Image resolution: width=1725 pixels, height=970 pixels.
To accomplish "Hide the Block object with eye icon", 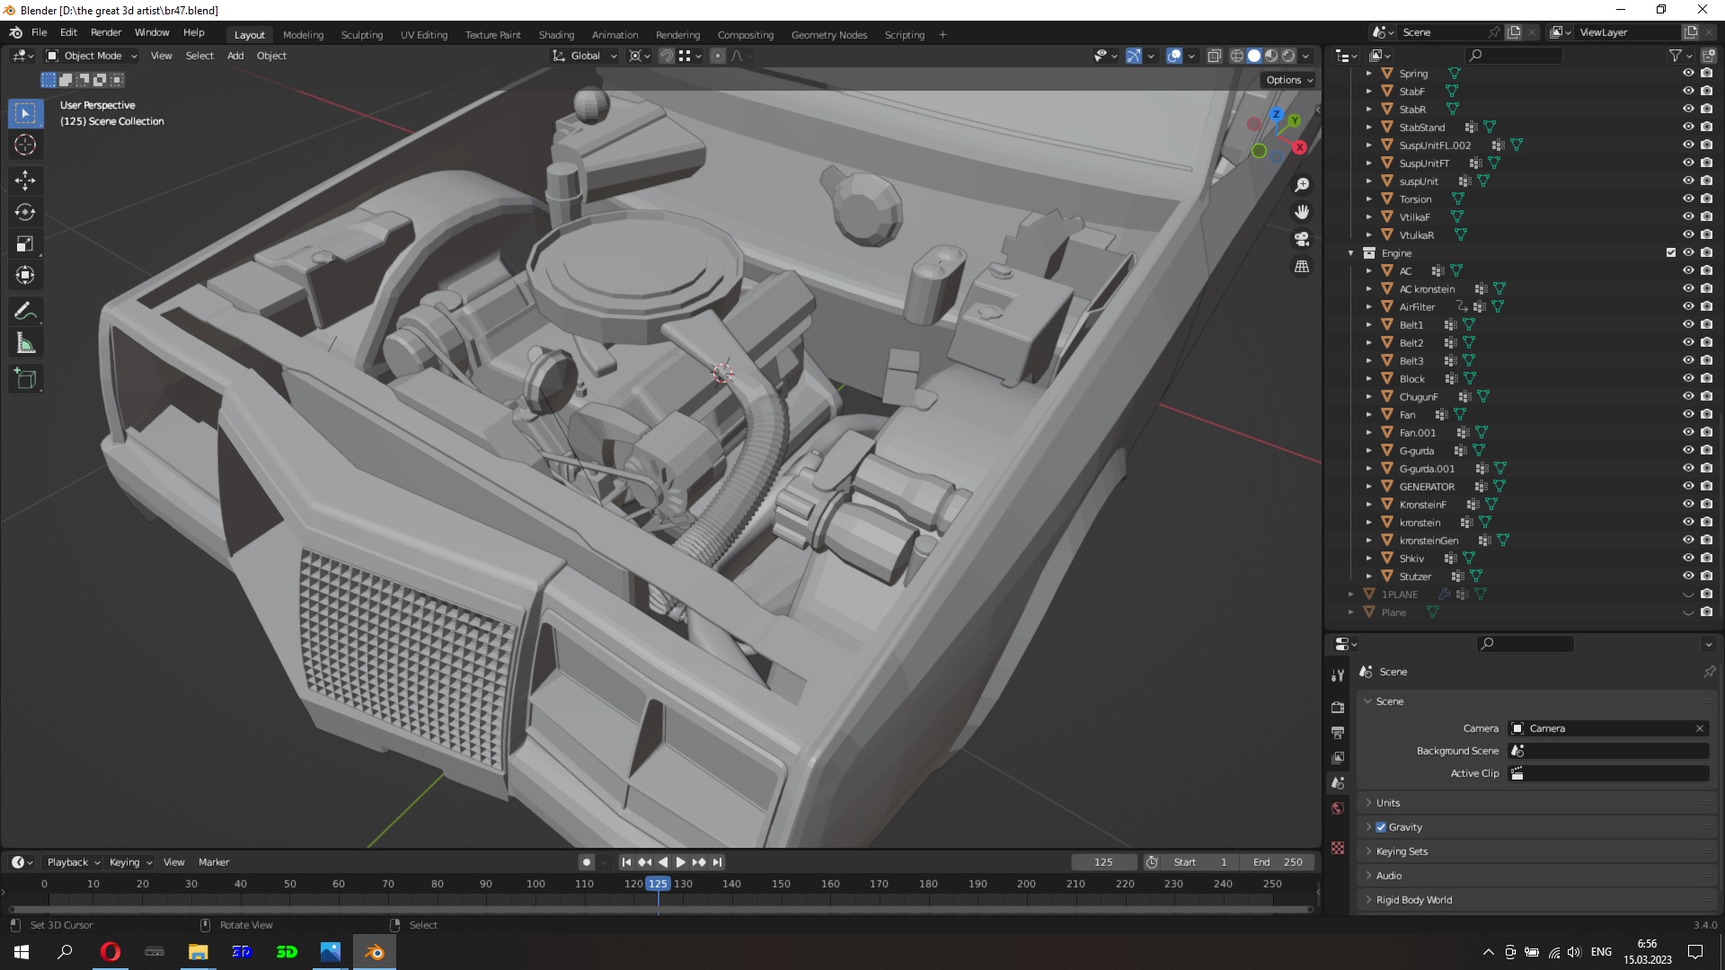I will coord(1688,378).
